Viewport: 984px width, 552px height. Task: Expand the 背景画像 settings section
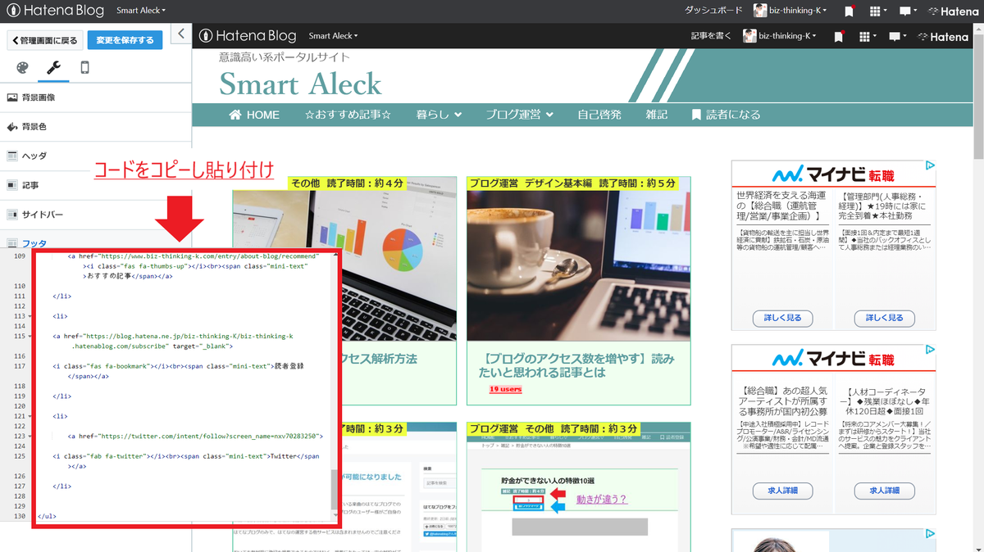[x=96, y=97]
